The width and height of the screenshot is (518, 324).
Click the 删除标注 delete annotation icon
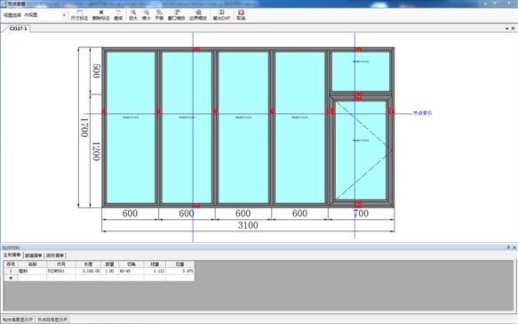(100, 15)
